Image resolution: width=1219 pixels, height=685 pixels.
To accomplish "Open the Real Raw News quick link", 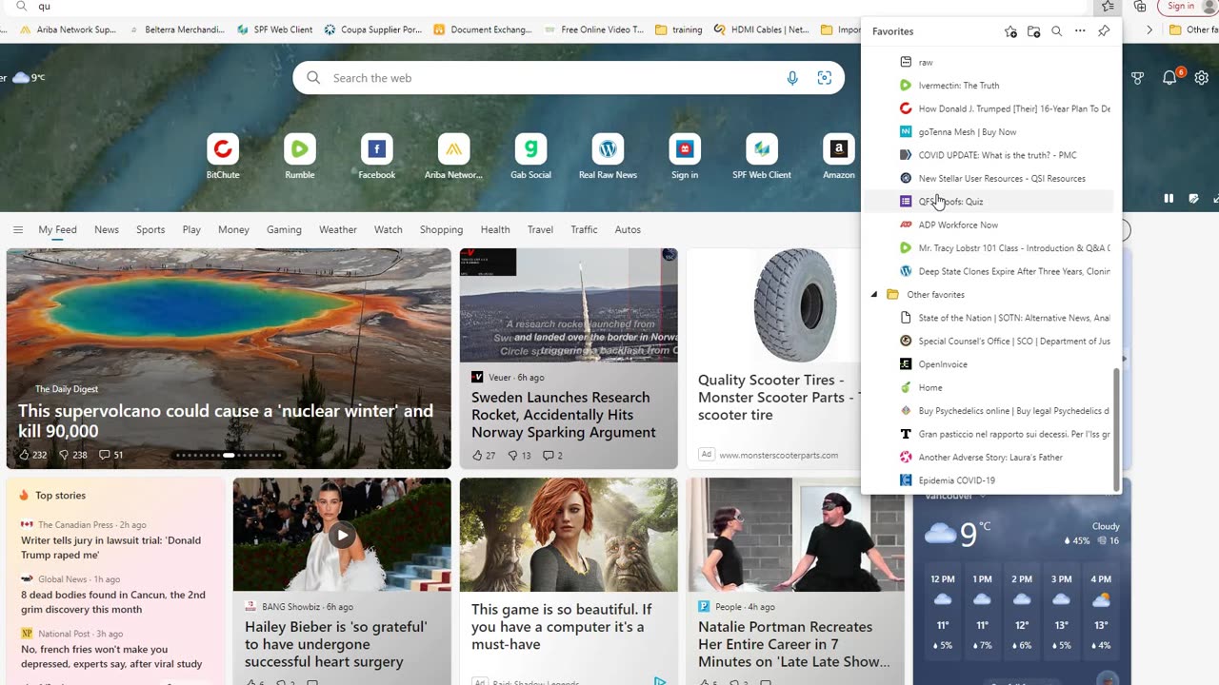I will point(608,156).
